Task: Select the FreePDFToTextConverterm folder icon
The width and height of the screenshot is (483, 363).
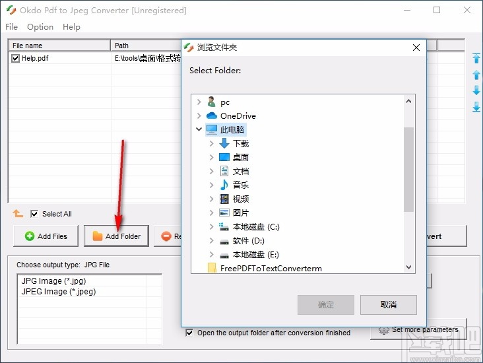Action: [x=212, y=268]
